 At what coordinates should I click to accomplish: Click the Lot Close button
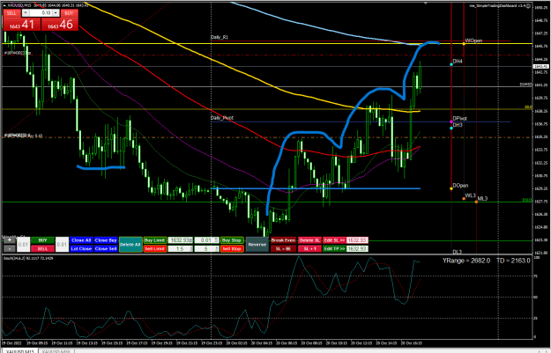coord(81,248)
